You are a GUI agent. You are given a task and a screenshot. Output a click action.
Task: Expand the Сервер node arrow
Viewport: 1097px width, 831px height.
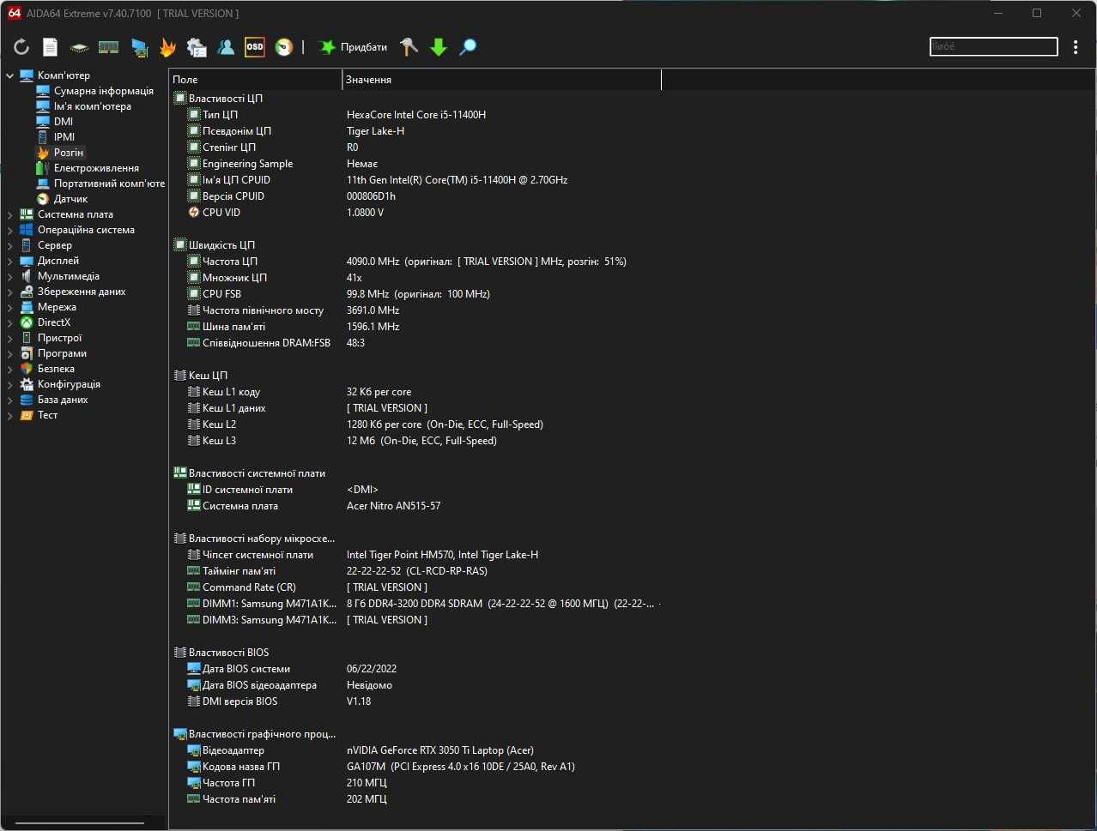[x=9, y=245]
